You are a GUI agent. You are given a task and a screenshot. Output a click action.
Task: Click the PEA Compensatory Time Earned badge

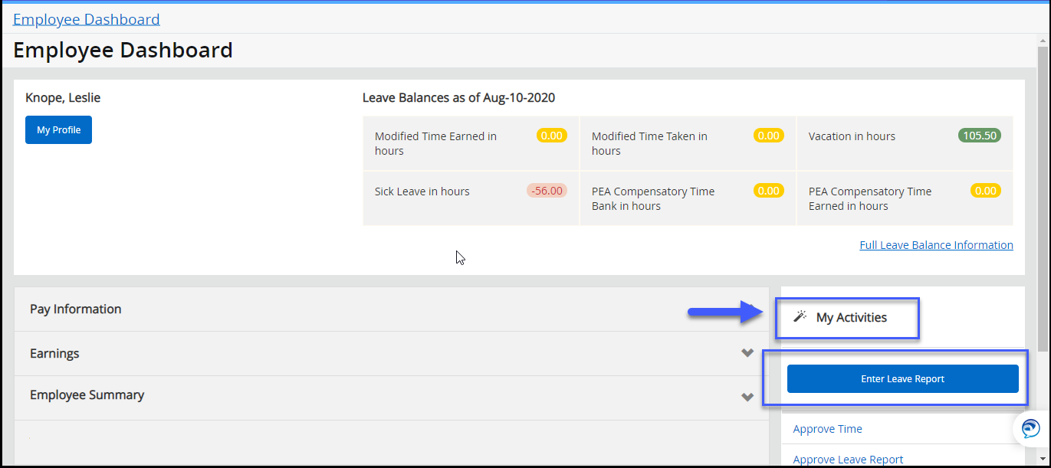coord(985,190)
